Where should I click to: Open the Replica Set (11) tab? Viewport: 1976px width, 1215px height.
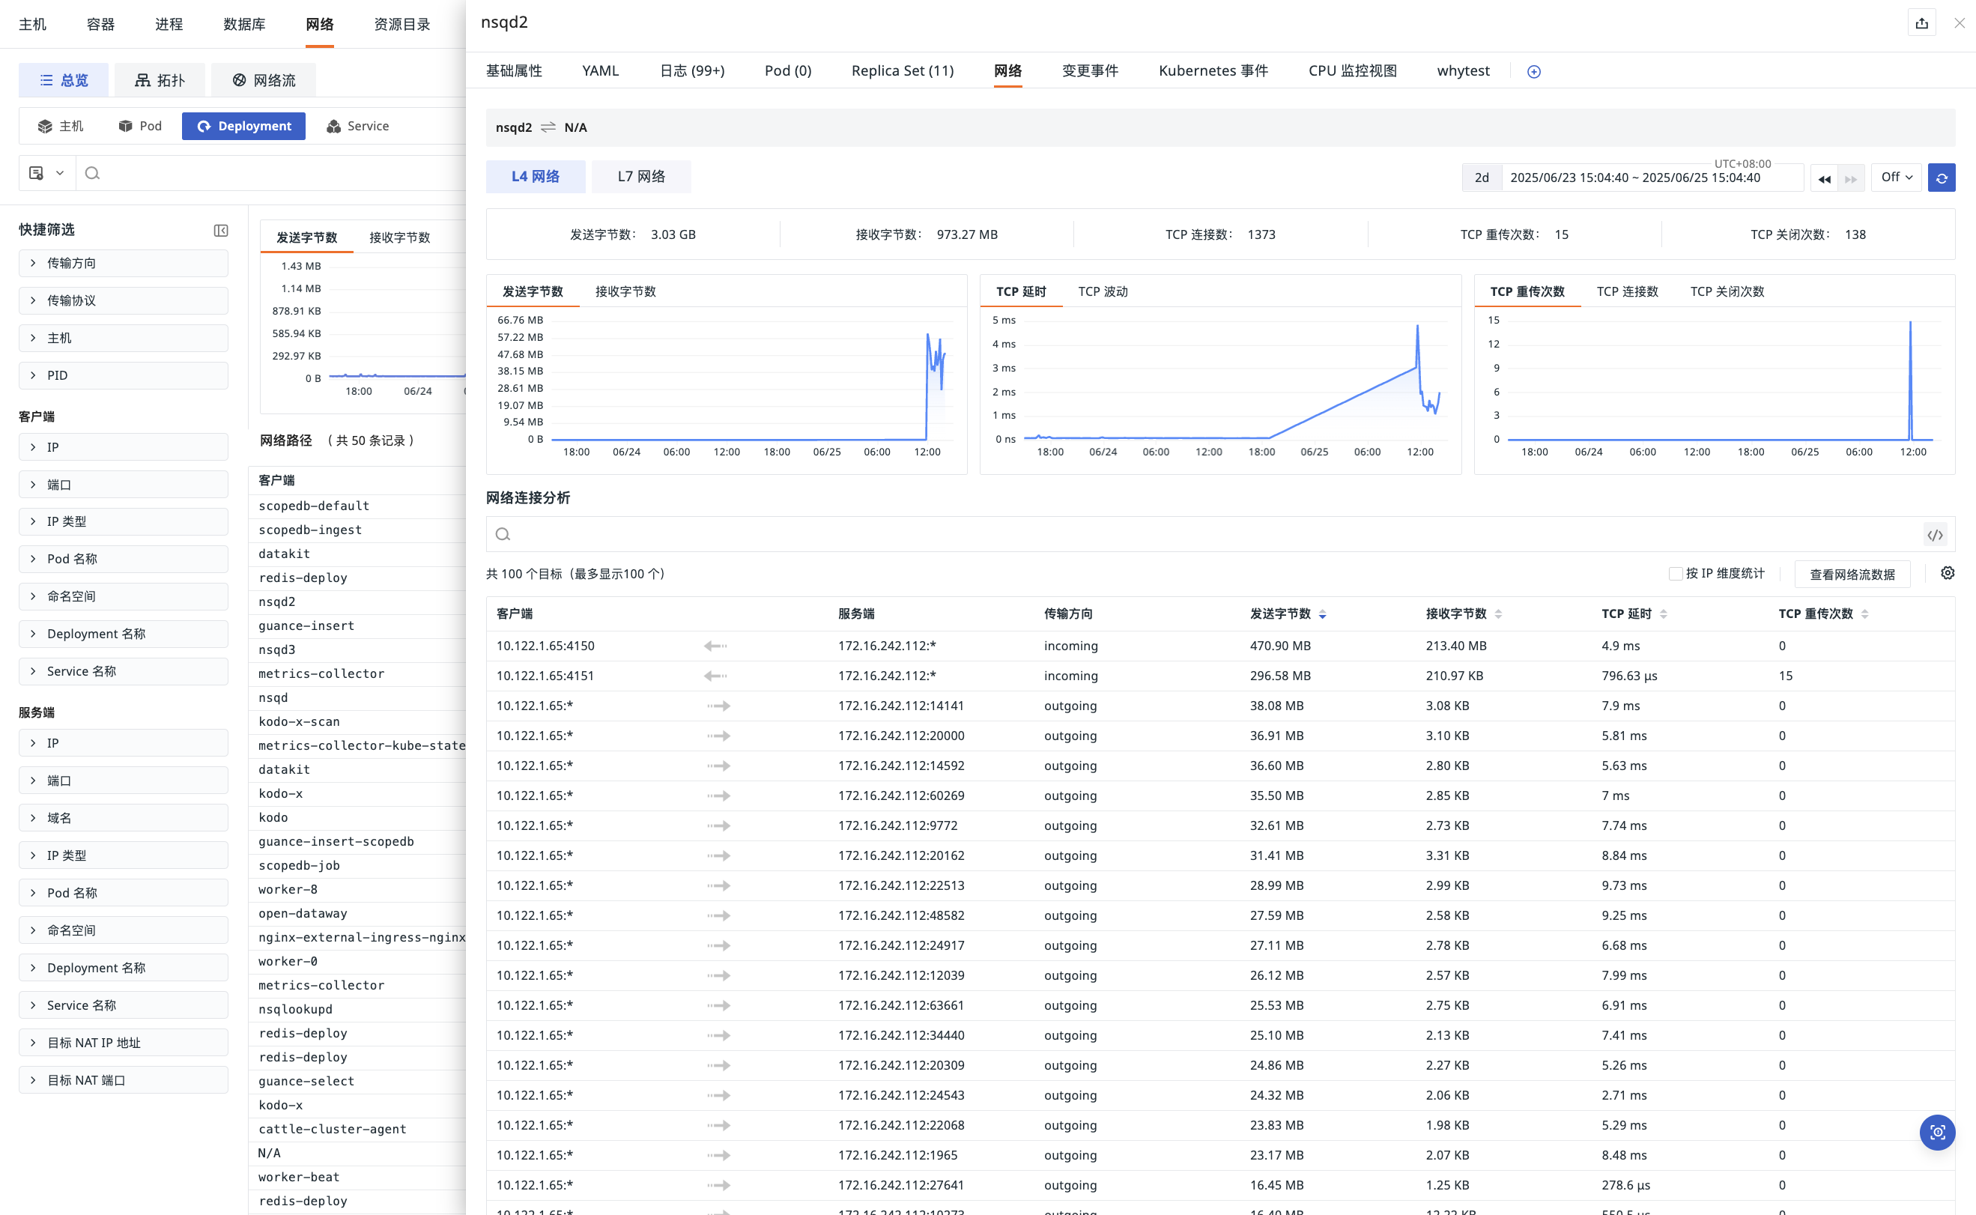click(903, 70)
